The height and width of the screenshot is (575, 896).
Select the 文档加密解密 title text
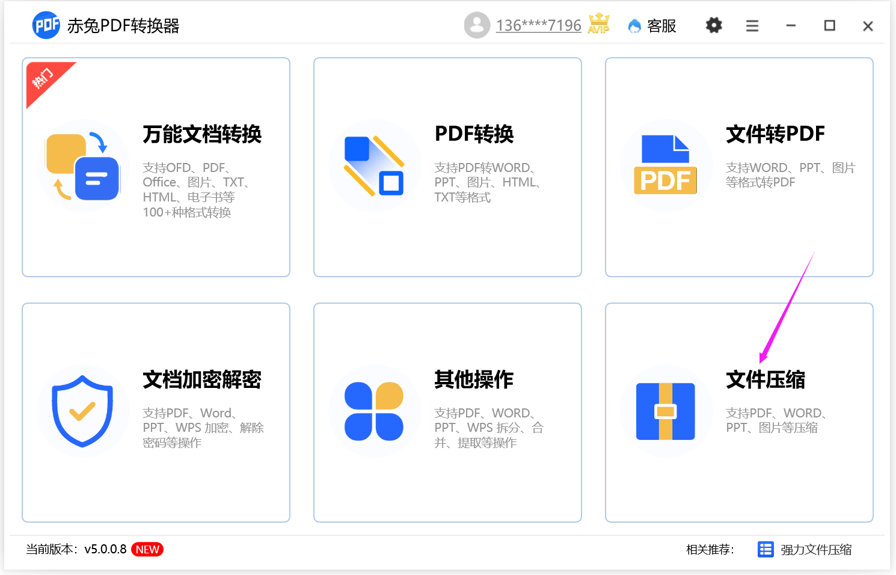[x=202, y=379]
